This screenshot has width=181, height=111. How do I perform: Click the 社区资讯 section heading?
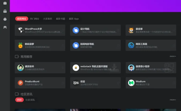[26, 94]
